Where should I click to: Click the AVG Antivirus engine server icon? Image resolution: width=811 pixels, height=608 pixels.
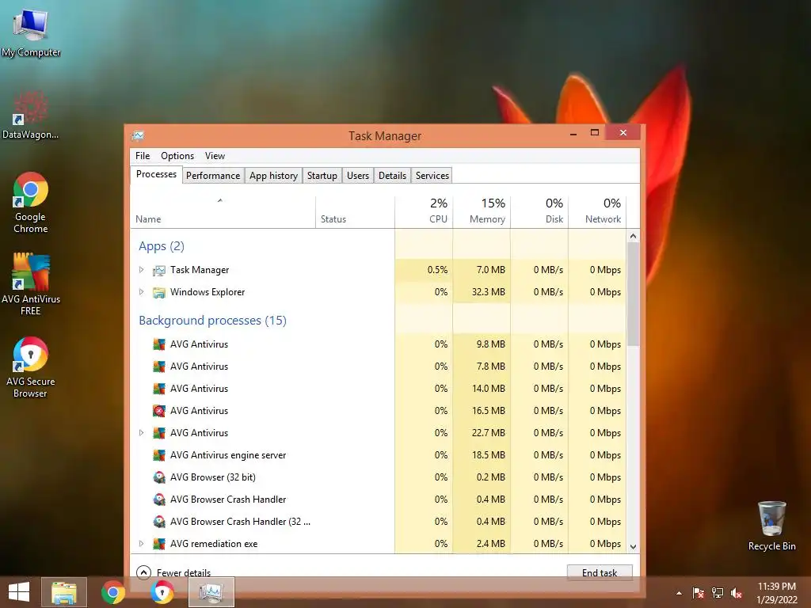tap(158, 455)
